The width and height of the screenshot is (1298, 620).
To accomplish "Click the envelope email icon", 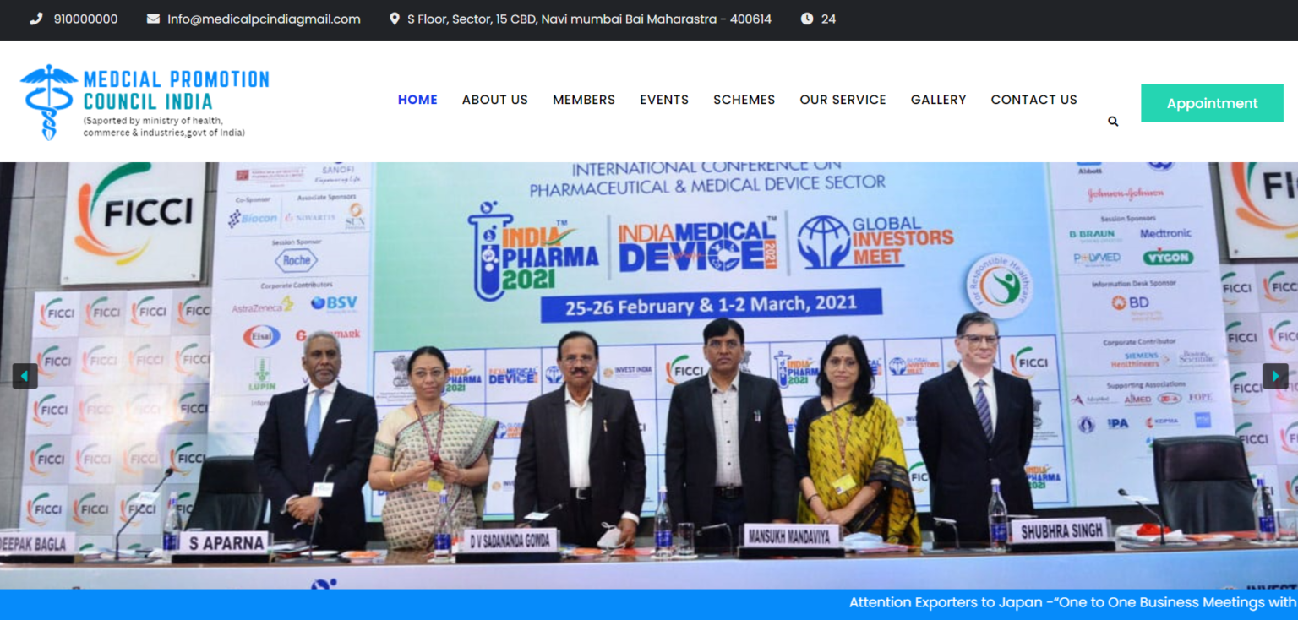I will tap(153, 19).
